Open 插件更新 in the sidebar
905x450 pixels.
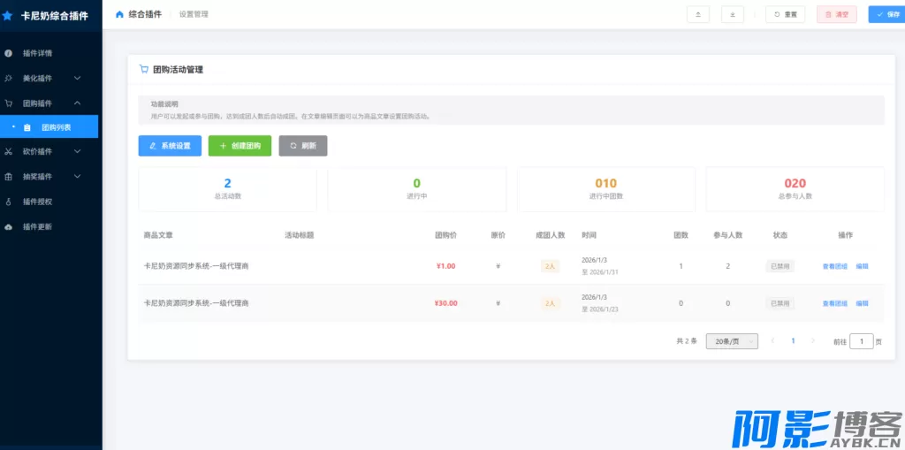click(37, 227)
